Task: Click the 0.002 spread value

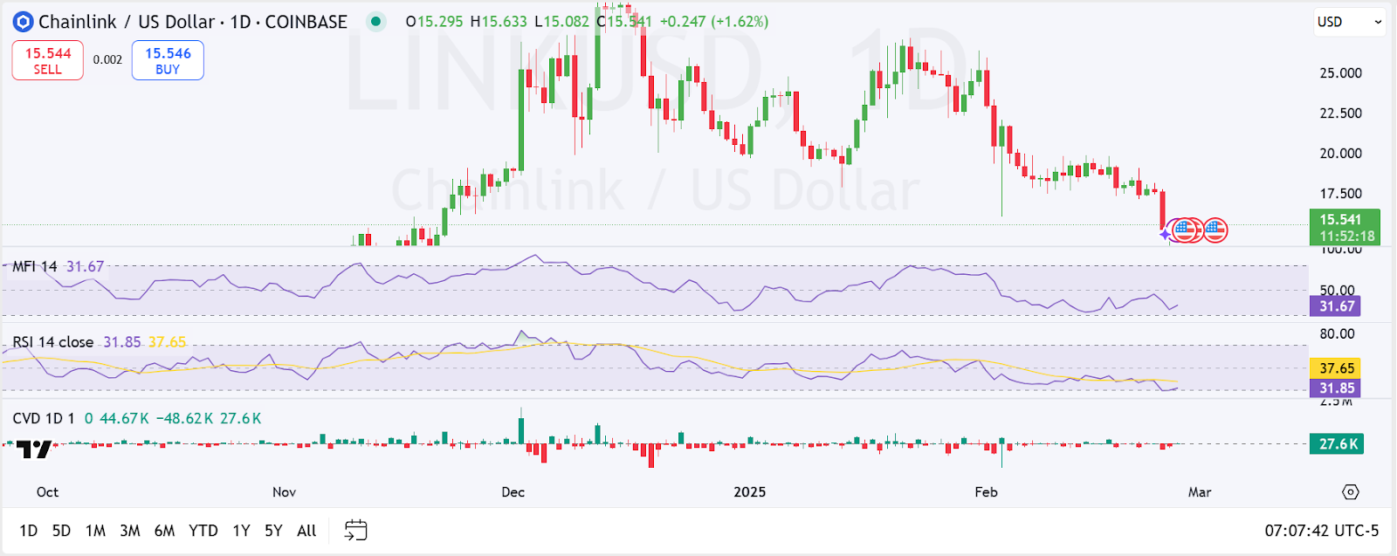Action: [x=107, y=60]
